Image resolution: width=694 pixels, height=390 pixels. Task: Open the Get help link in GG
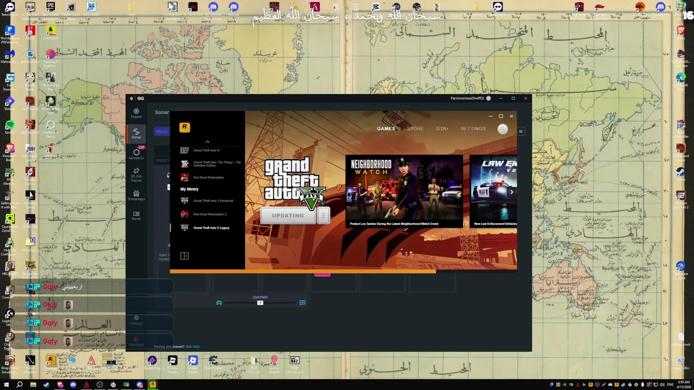192,347
